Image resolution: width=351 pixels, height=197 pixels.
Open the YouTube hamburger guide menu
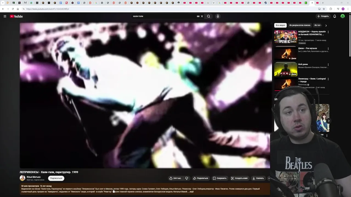[x=5, y=16]
